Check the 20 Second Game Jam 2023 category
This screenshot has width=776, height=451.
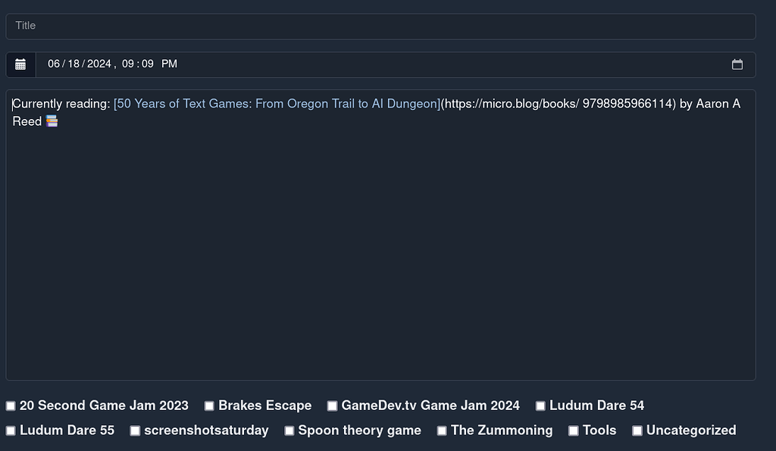point(11,406)
